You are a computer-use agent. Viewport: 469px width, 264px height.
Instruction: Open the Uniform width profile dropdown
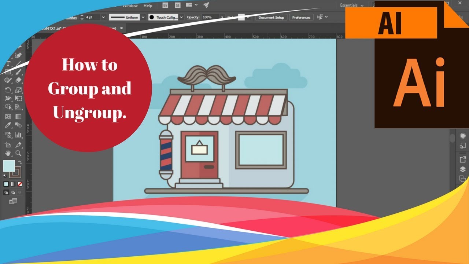point(143,17)
